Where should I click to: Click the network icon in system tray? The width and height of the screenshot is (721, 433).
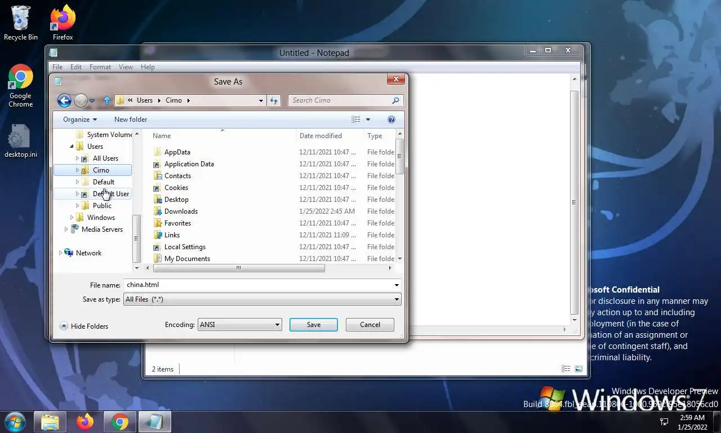(x=664, y=422)
